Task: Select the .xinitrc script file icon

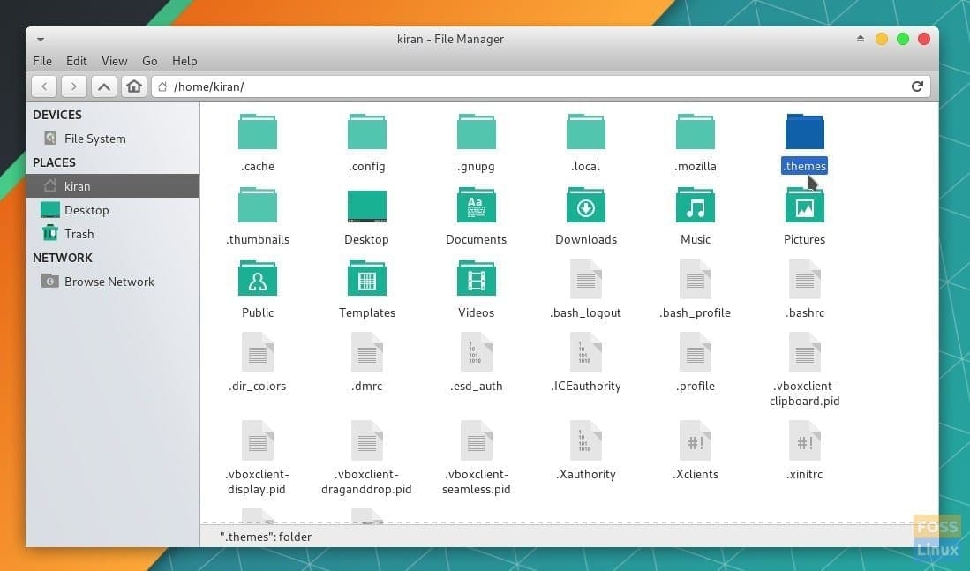Action: tap(805, 440)
